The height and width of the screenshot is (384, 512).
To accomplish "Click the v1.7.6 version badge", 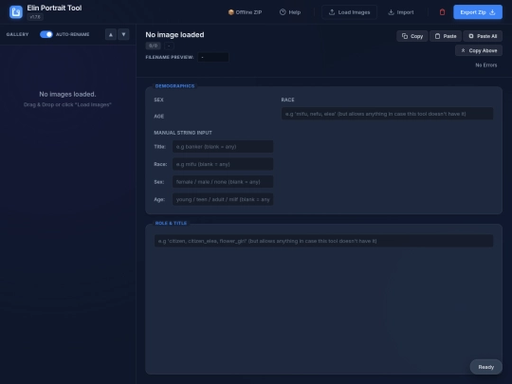I will click(35, 17).
